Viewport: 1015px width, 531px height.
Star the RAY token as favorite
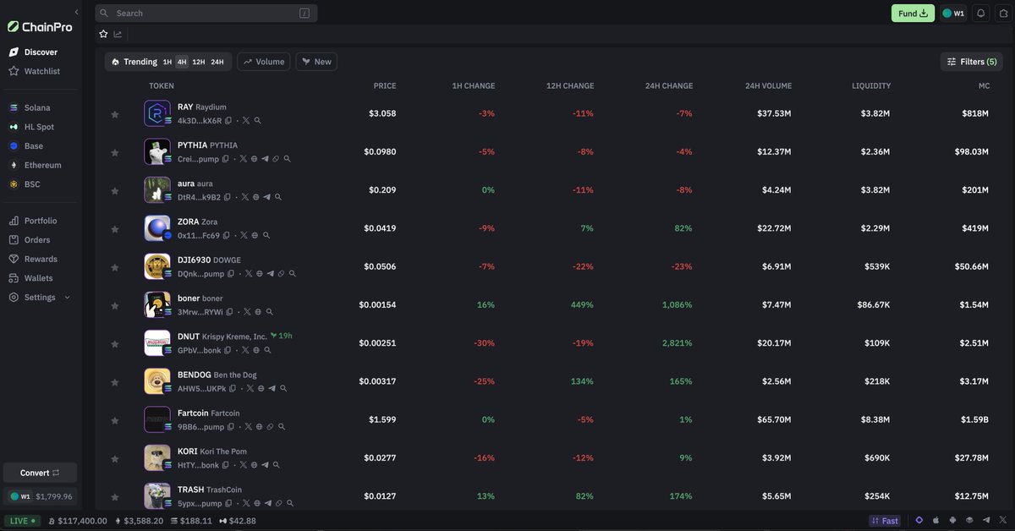[x=115, y=114]
